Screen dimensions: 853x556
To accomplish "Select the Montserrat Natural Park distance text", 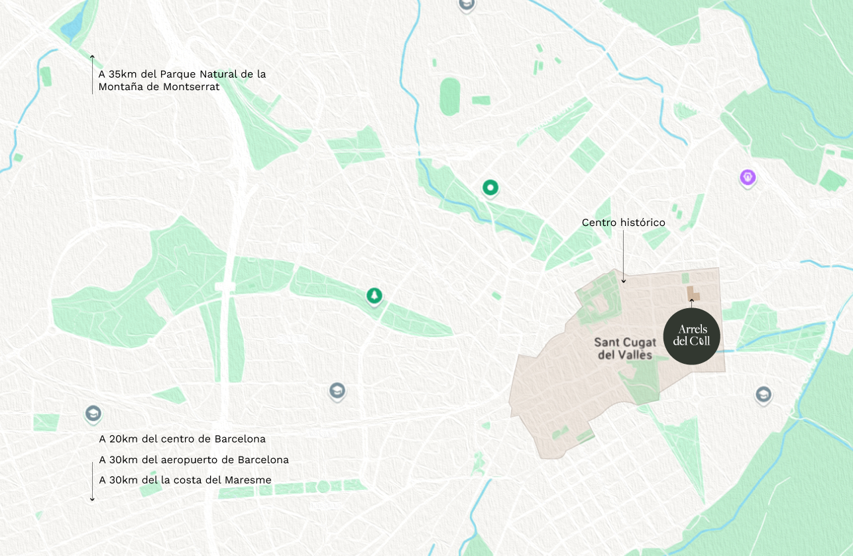I will coord(182,80).
